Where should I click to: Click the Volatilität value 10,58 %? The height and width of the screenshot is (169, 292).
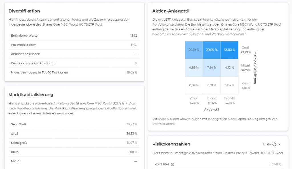pyautogui.click(x=276, y=164)
